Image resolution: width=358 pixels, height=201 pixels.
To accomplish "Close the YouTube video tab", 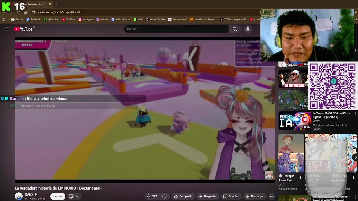I will [x=50, y=4].
